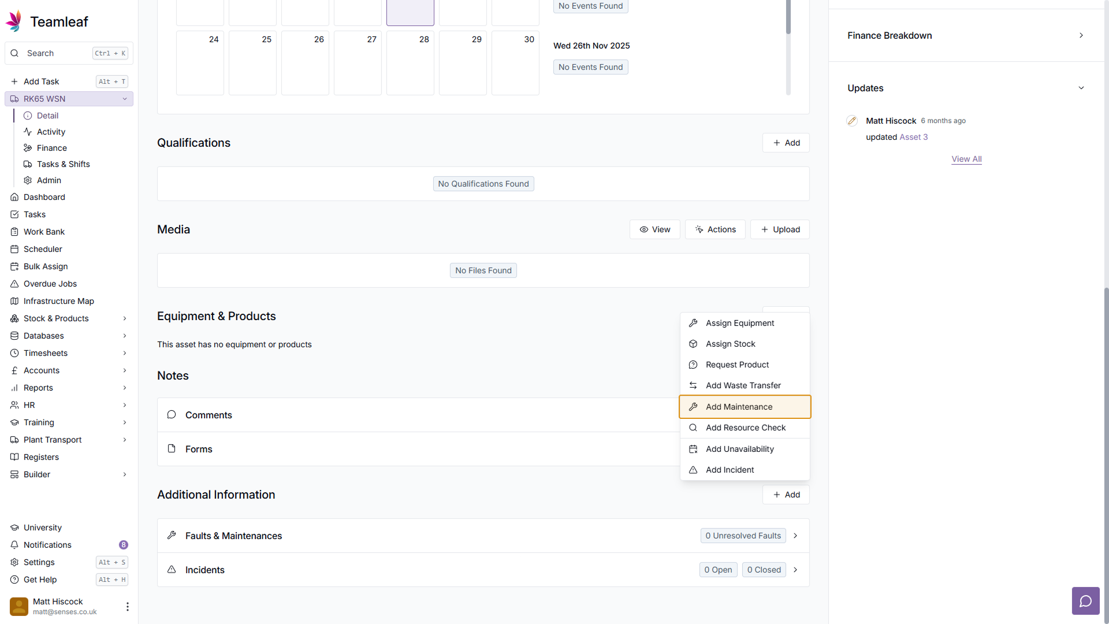Click the Comments speech bubble icon
The image size is (1109, 624).
click(x=172, y=415)
